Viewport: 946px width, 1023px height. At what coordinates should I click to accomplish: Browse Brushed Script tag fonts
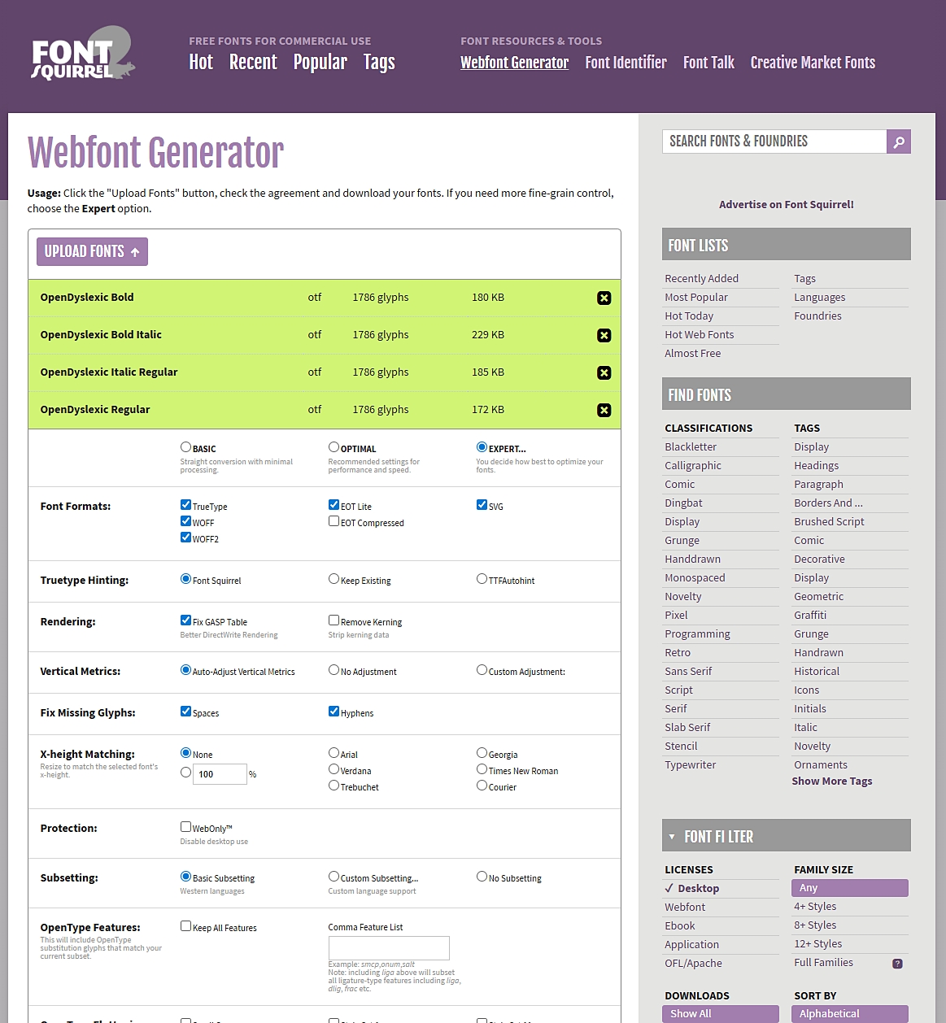(x=829, y=521)
